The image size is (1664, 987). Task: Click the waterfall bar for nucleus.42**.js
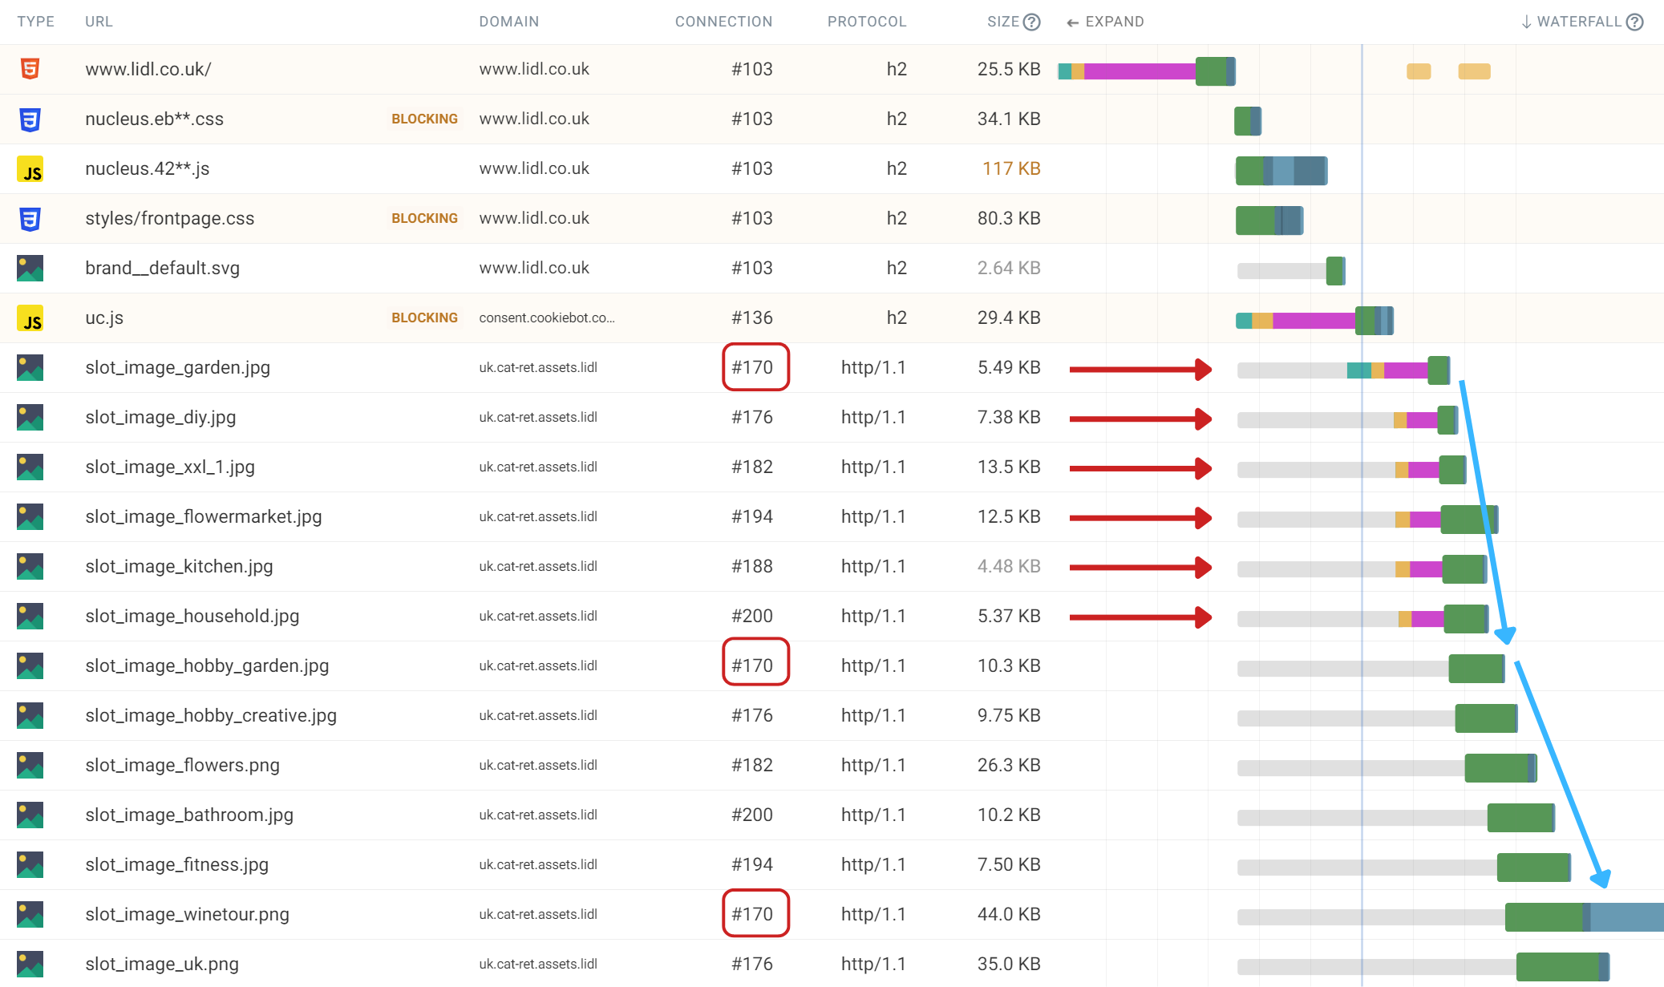pos(1281,171)
